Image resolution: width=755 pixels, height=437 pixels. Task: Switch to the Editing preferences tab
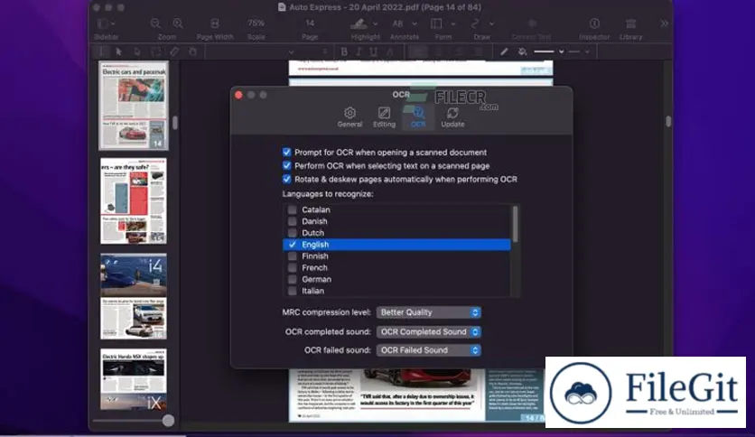point(384,117)
